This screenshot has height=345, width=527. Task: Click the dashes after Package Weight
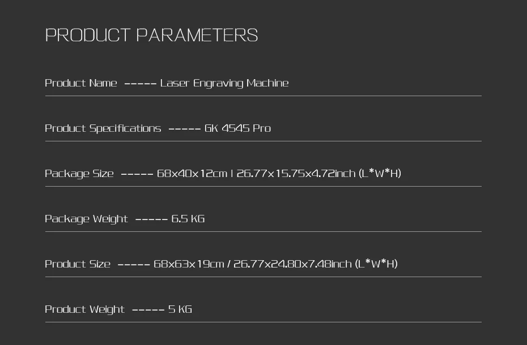tap(151, 219)
